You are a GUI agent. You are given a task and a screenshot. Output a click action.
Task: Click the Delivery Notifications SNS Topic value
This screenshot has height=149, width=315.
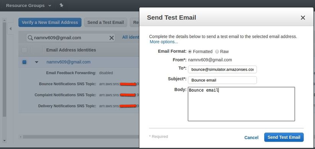[x=119, y=106]
